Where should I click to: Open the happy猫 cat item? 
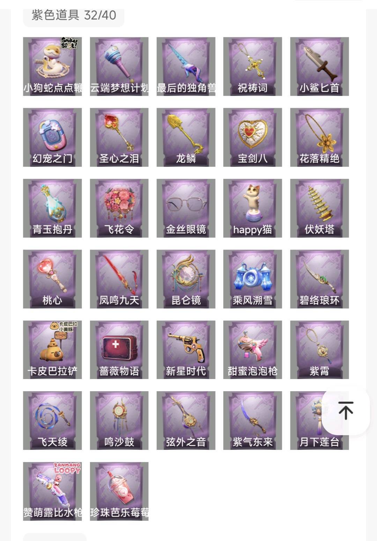[253, 208]
